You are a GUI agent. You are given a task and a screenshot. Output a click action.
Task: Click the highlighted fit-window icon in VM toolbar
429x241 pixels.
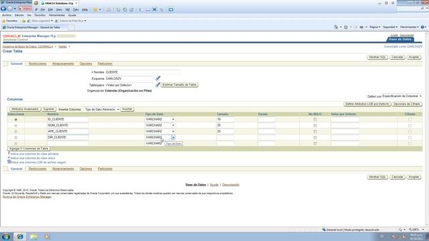[x=154, y=9]
